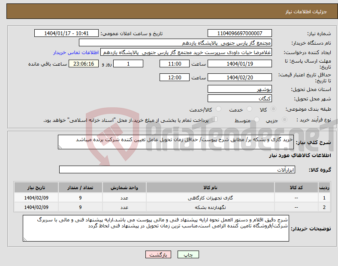Click the response deadline time 11:00
Viewport: 338px width, 266px height.
pos(175,63)
